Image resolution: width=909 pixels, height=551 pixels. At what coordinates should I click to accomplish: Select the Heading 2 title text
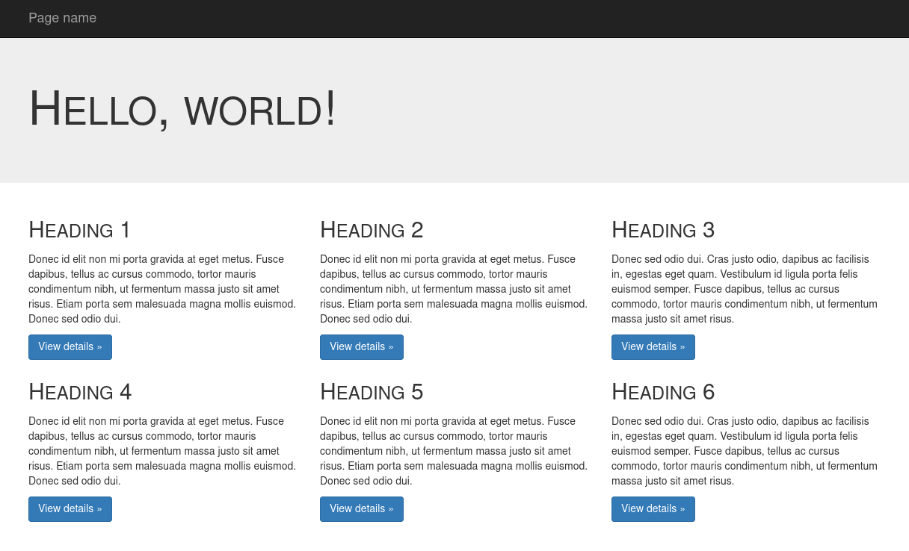(x=372, y=230)
